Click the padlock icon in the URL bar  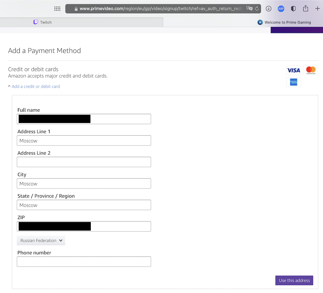76,9
